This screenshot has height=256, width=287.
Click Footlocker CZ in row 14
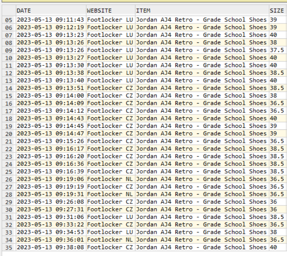[x=110, y=88]
